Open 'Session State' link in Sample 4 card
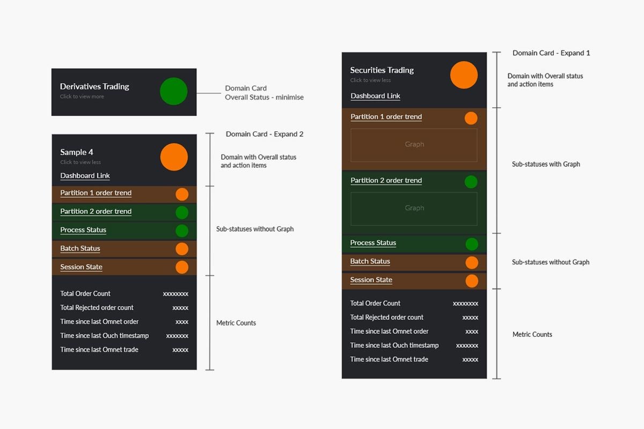Image resolution: width=644 pixels, height=429 pixels. pyautogui.click(x=81, y=267)
